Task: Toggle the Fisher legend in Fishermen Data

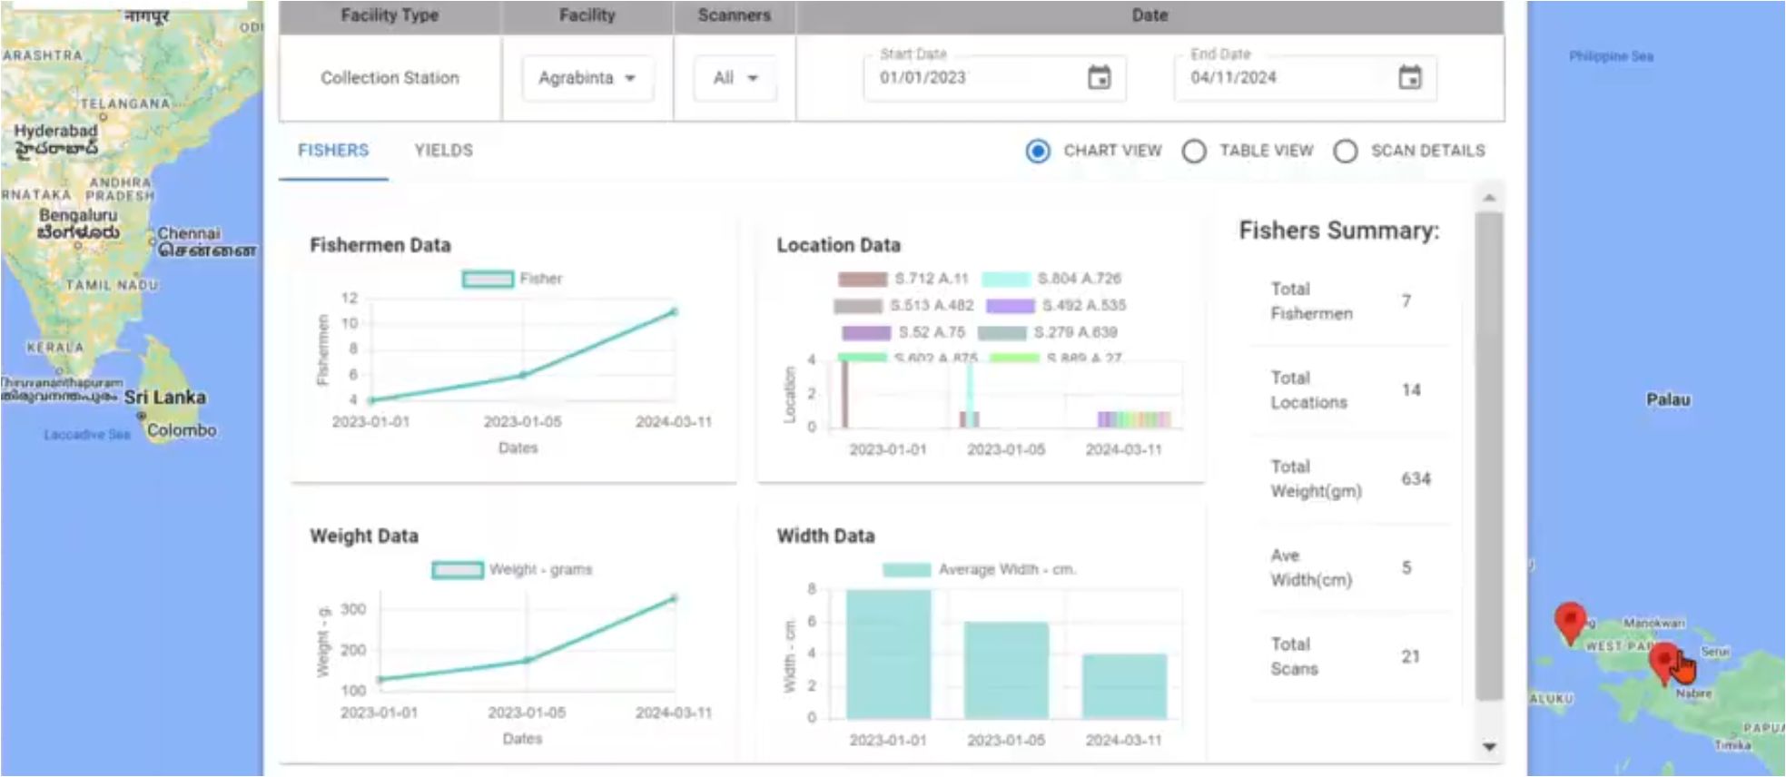Action: point(488,279)
